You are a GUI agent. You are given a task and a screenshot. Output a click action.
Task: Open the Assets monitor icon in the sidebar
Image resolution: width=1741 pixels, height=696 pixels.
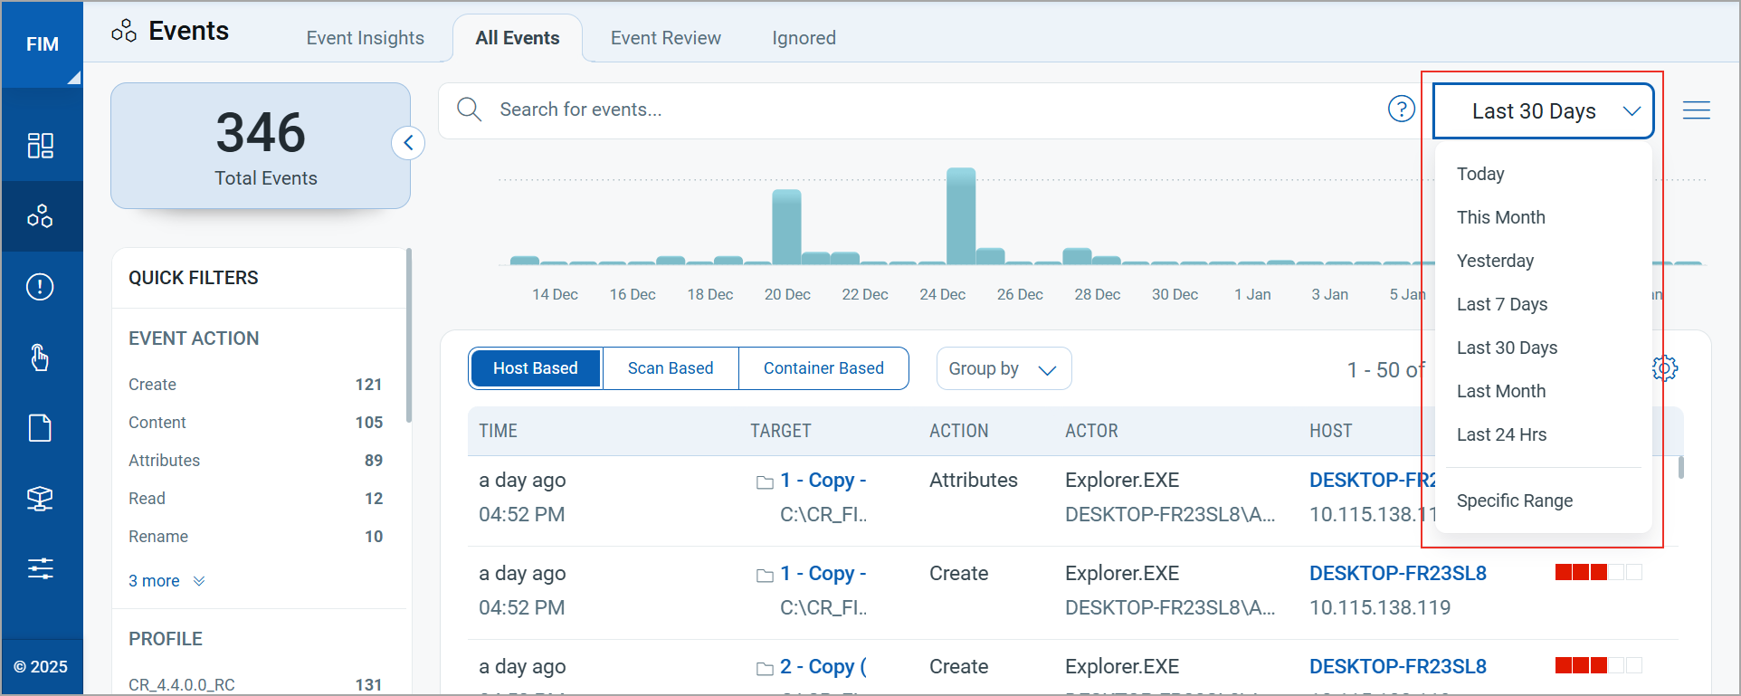pyautogui.click(x=41, y=499)
